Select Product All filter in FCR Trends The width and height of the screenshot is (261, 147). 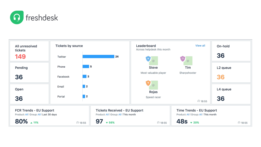[27, 115]
